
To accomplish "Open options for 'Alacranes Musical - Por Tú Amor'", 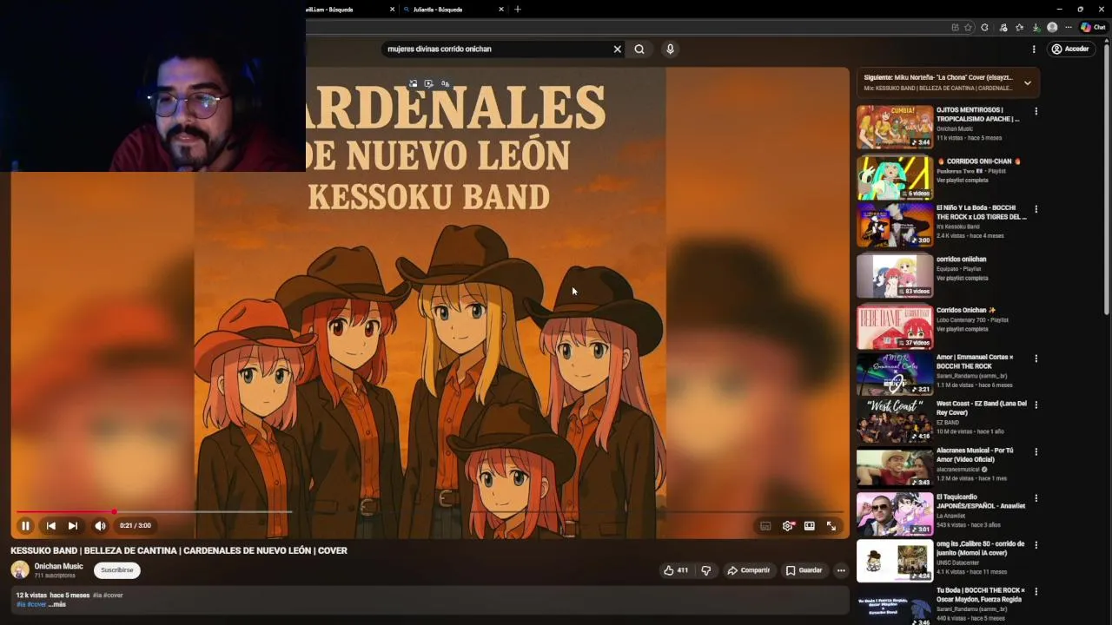I will (1036, 451).
